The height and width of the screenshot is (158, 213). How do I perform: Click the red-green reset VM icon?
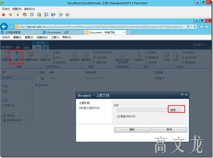pyautogui.click(x=25, y=15)
